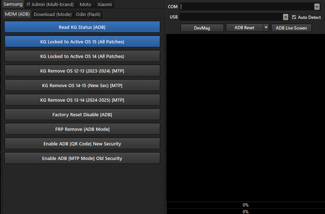Open the DevMag button
This screenshot has width=325, height=214.
(202, 28)
